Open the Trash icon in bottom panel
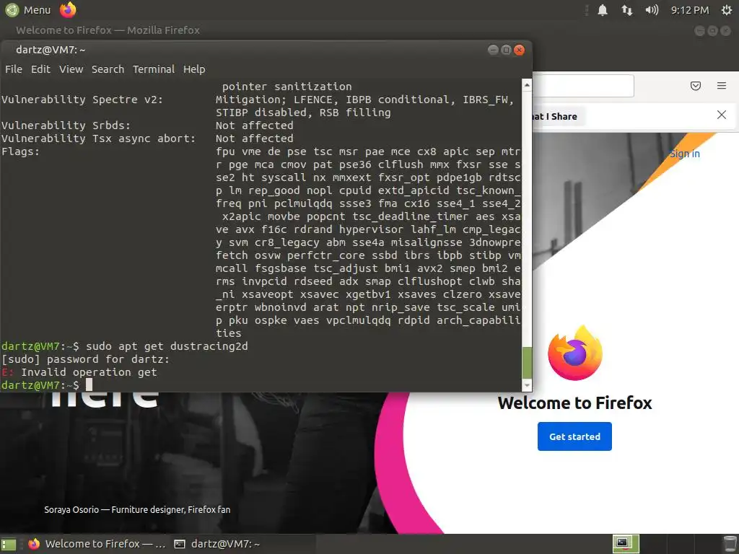This screenshot has height=554, width=739. 729,544
